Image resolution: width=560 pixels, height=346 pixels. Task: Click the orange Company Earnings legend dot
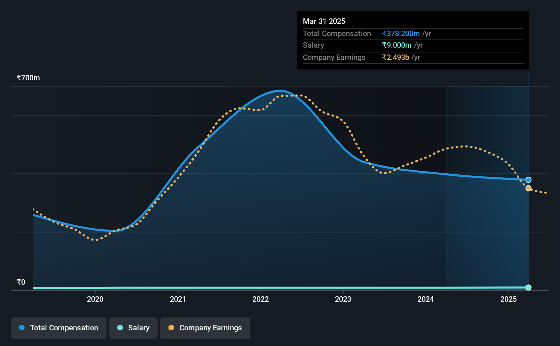pyautogui.click(x=171, y=328)
